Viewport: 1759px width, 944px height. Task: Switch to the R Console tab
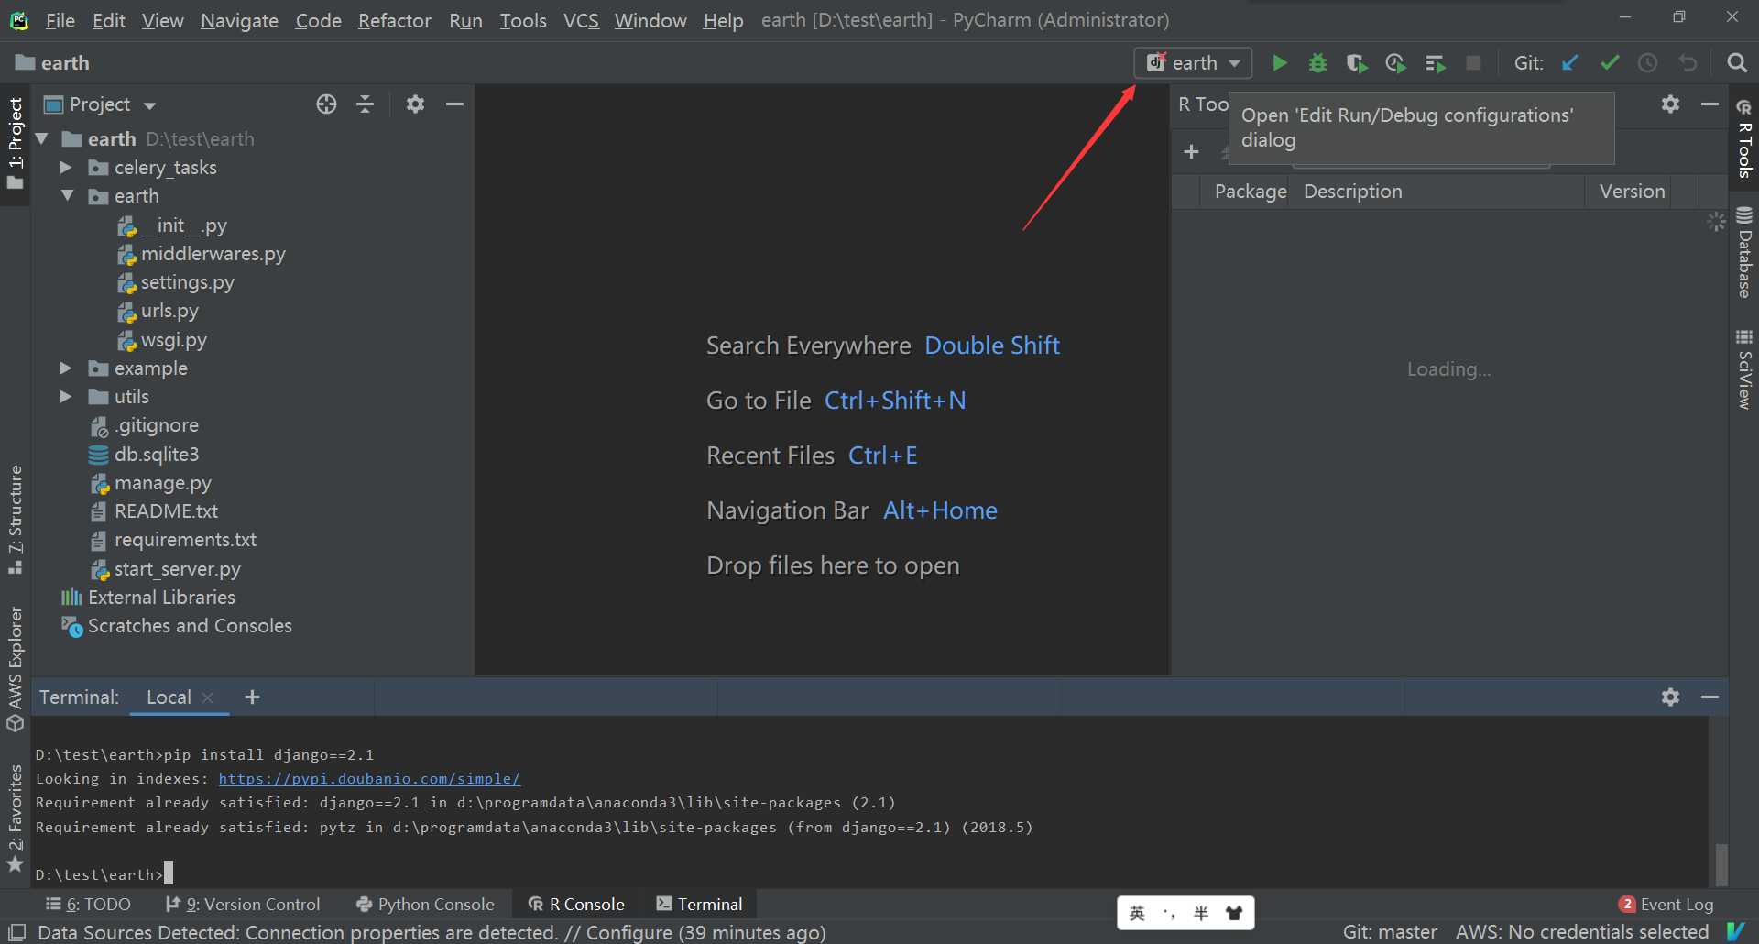click(x=576, y=905)
